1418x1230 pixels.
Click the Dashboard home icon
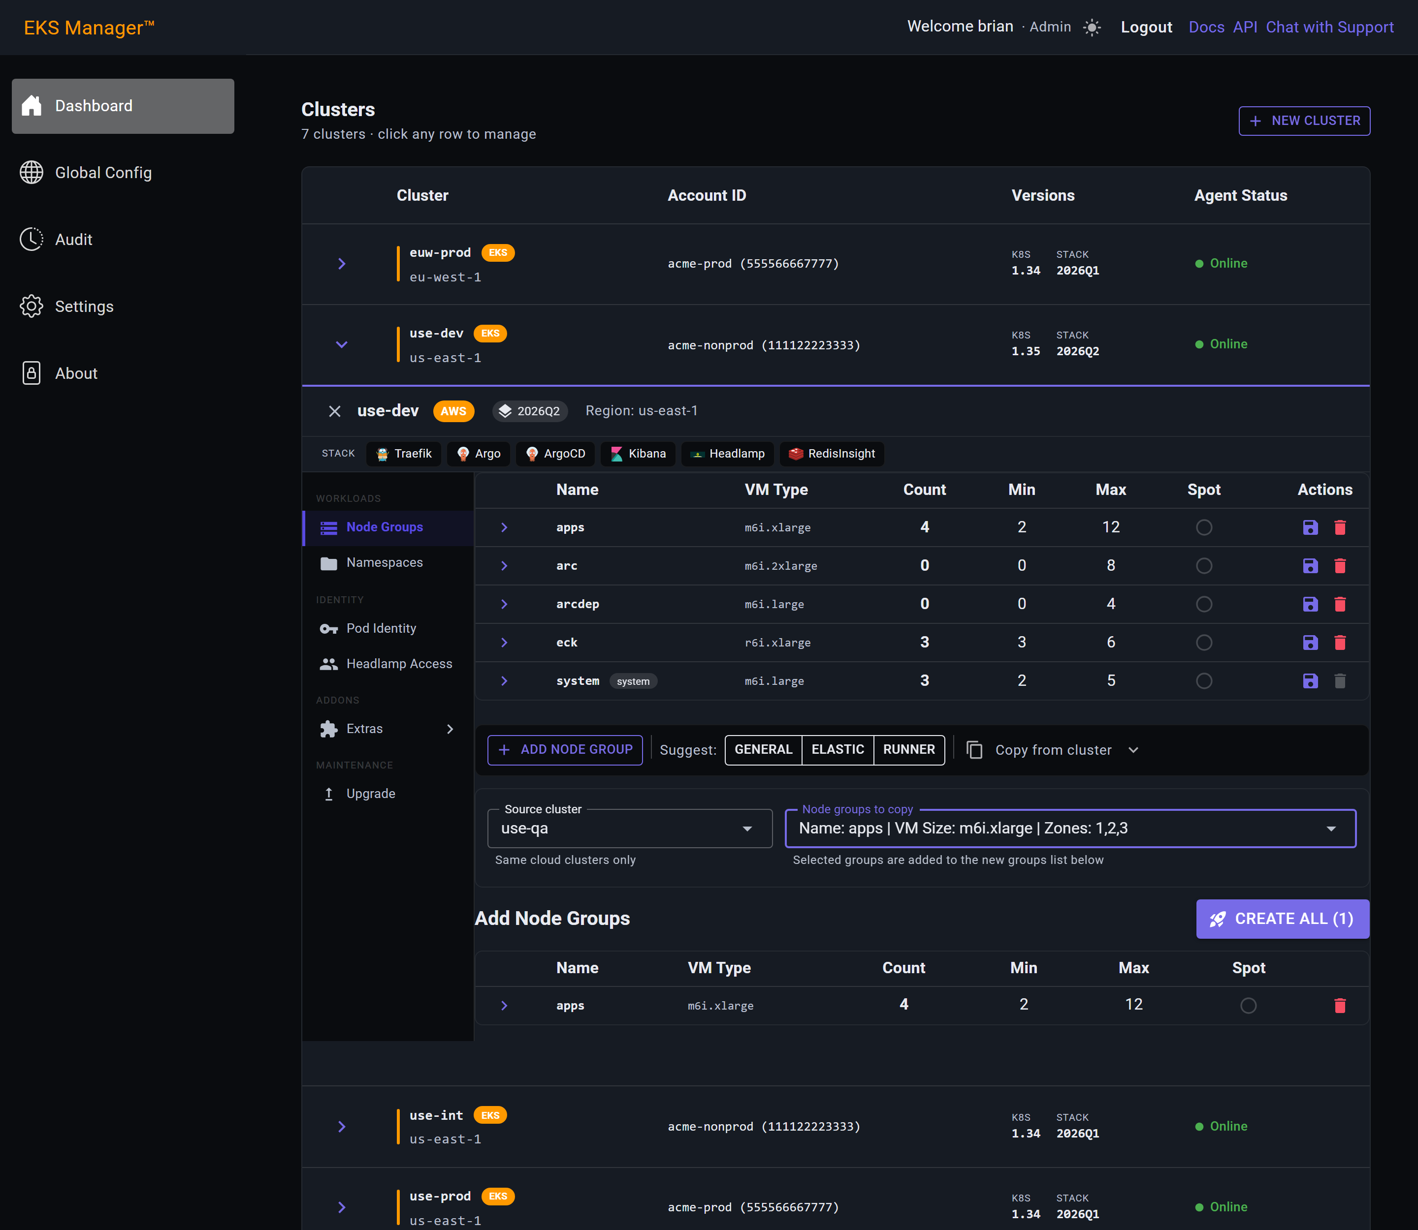[x=32, y=106]
